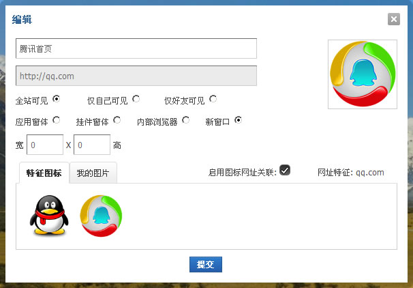Click the 新窗口 label text
This screenshot has height=288, width=413.
tap(217, 122)
